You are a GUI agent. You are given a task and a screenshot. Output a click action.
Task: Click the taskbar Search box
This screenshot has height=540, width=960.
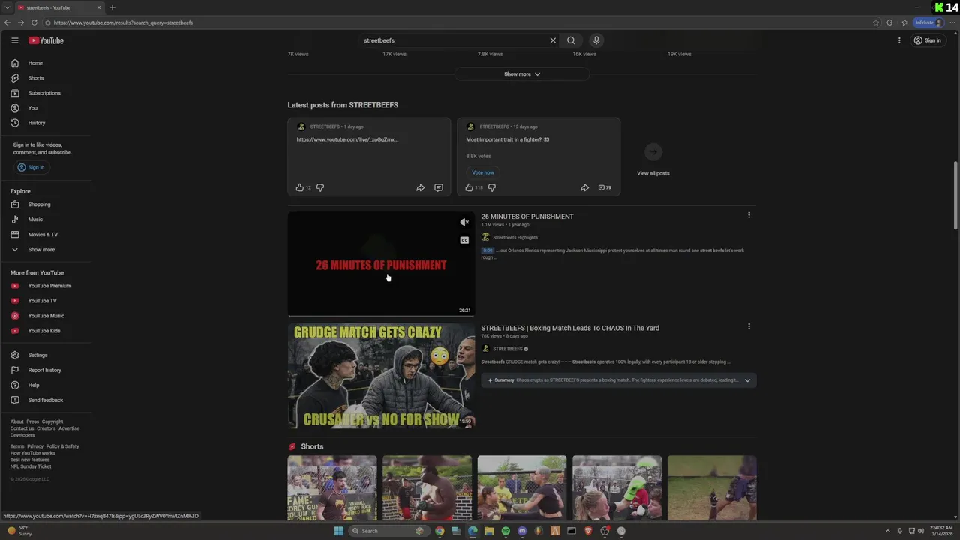pos(389,531)
